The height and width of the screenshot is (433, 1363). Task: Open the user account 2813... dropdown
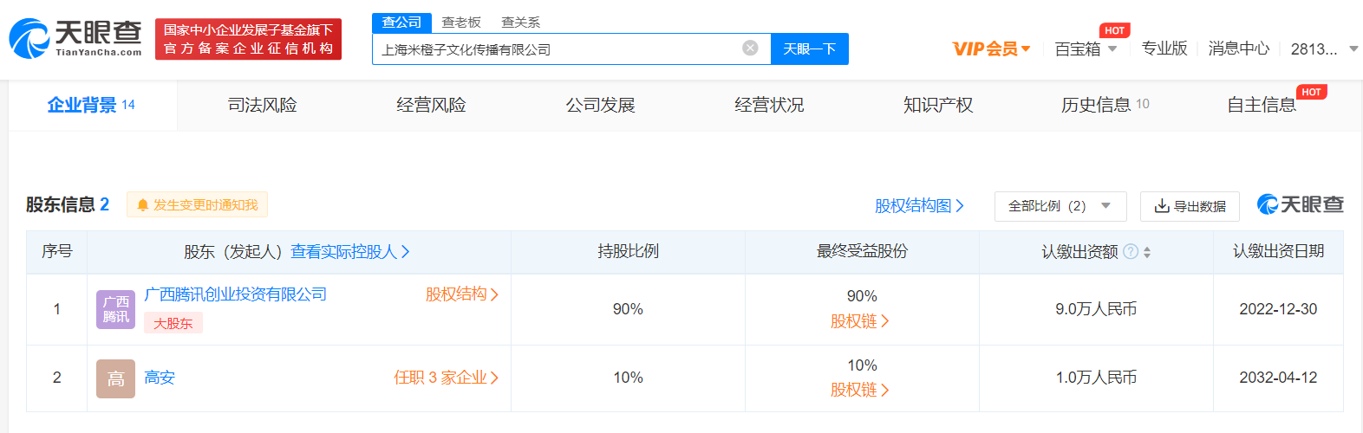tap(1324, 48)
